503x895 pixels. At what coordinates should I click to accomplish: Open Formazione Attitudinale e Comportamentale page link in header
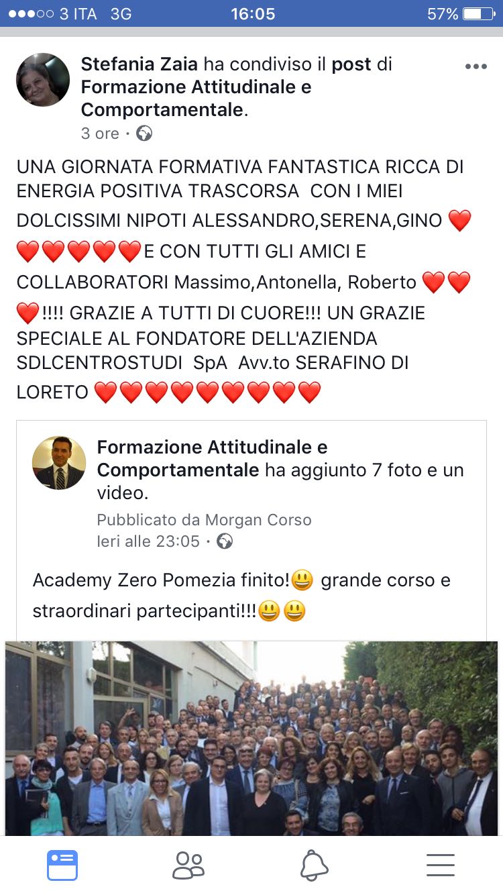[x=196, y=99]
